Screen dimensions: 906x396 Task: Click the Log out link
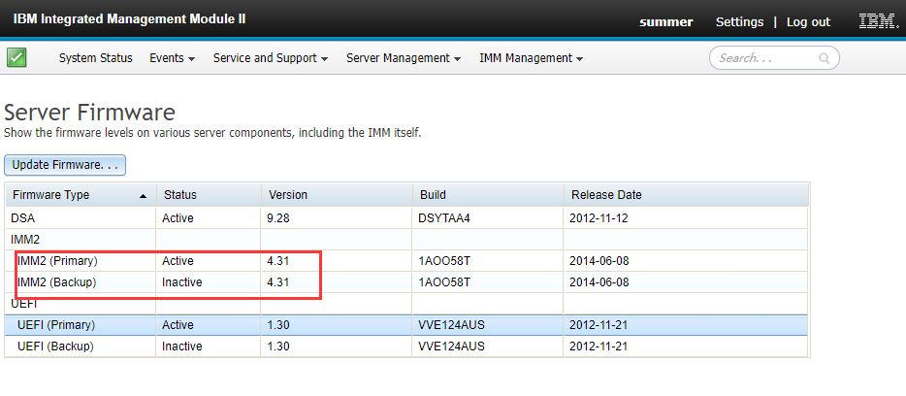(808, 22)
